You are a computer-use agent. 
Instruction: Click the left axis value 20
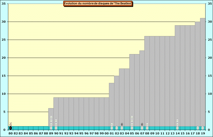click(x=4, y=58)
